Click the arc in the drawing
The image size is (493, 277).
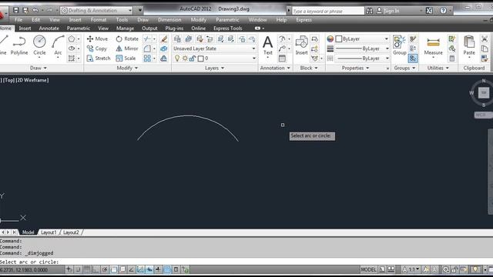pyautogui.click(x=188, y=116)
